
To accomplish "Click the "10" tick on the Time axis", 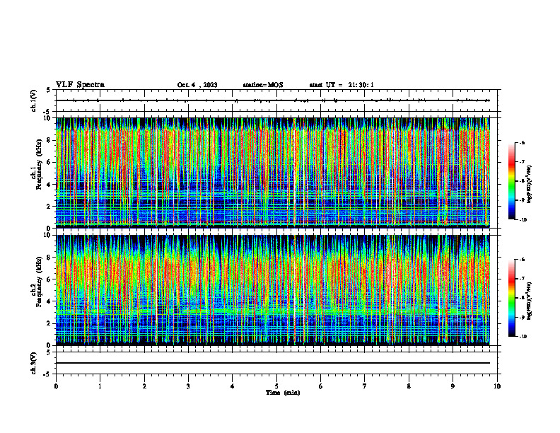I will (497, 386).
